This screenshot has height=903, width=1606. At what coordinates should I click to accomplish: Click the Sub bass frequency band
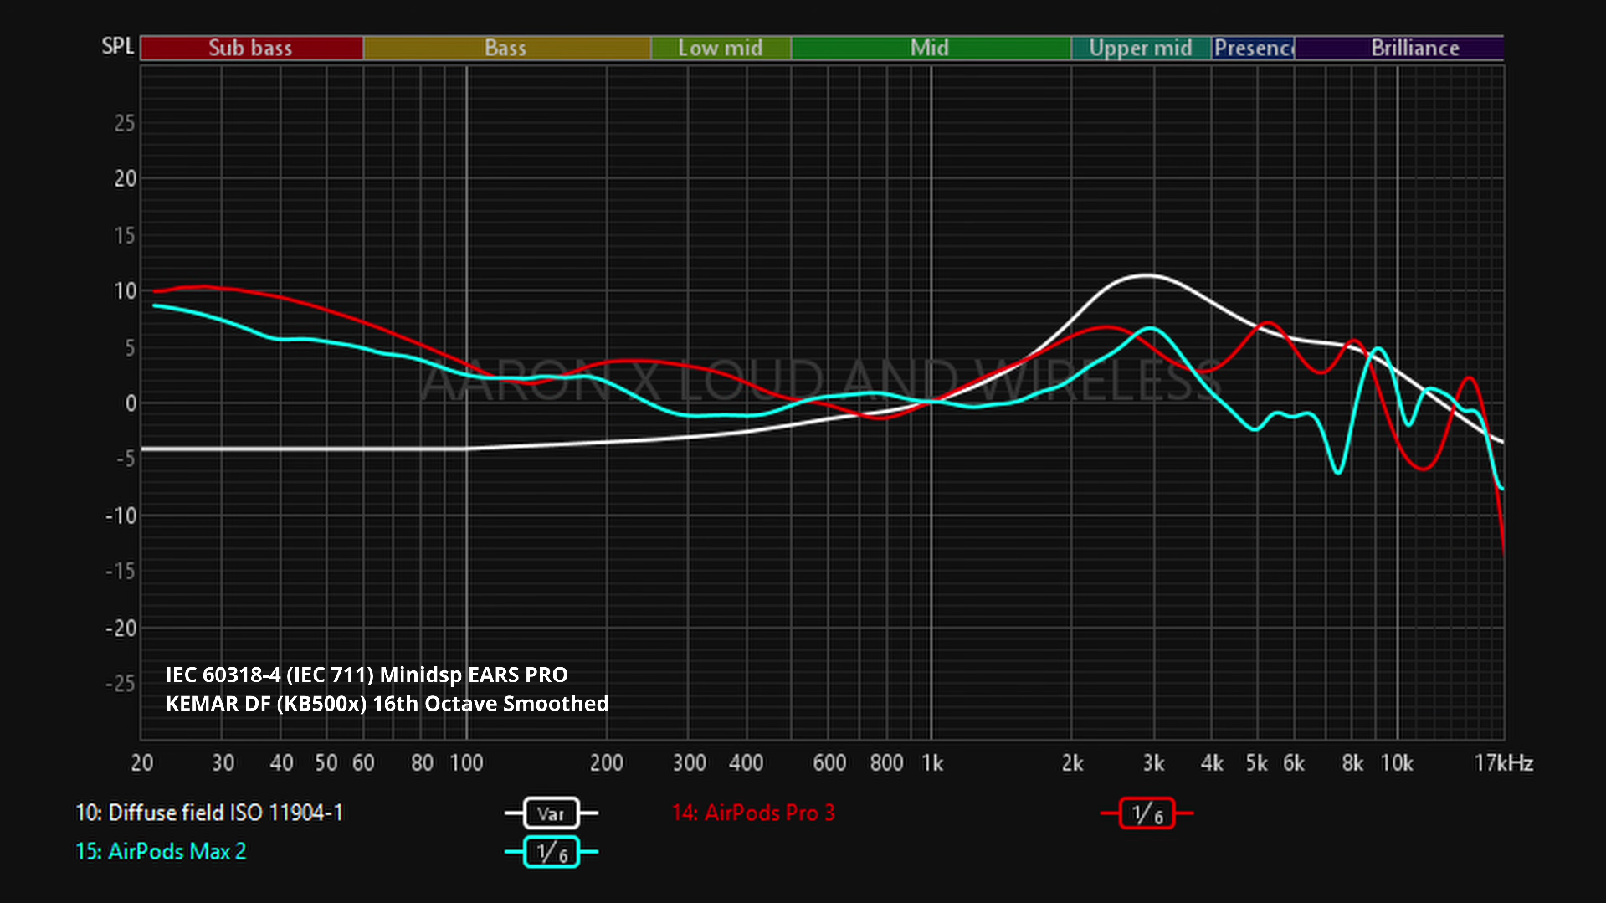coord(251,48)
